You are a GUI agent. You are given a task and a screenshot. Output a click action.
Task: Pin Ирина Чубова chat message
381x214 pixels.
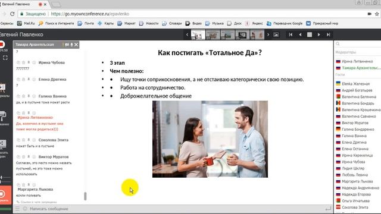tap(29, 62)
